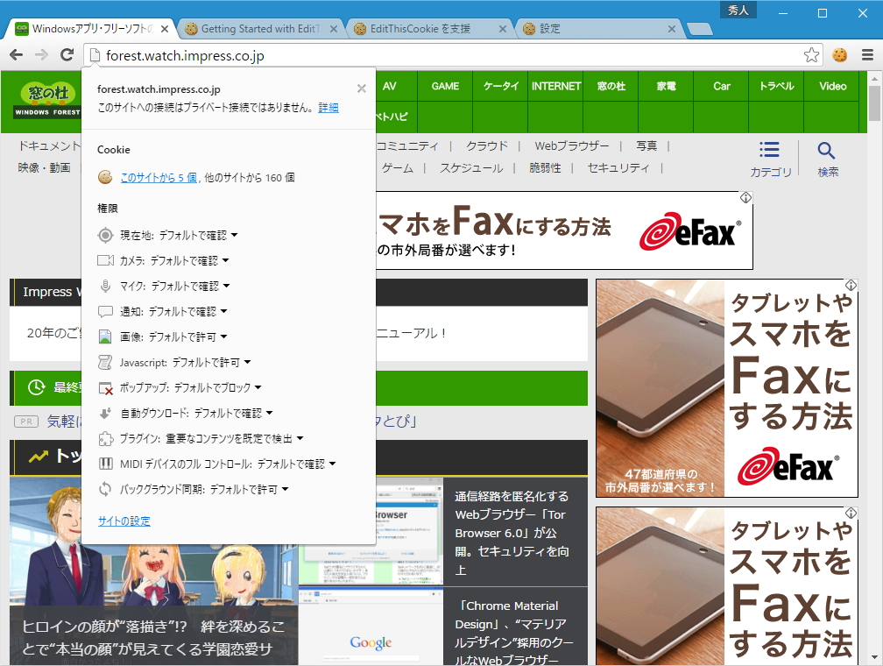Viewport: 883px width, 666px height.
Task: Close the EditThisCookie を支援 tab
Action: click(x=502, y=29)
